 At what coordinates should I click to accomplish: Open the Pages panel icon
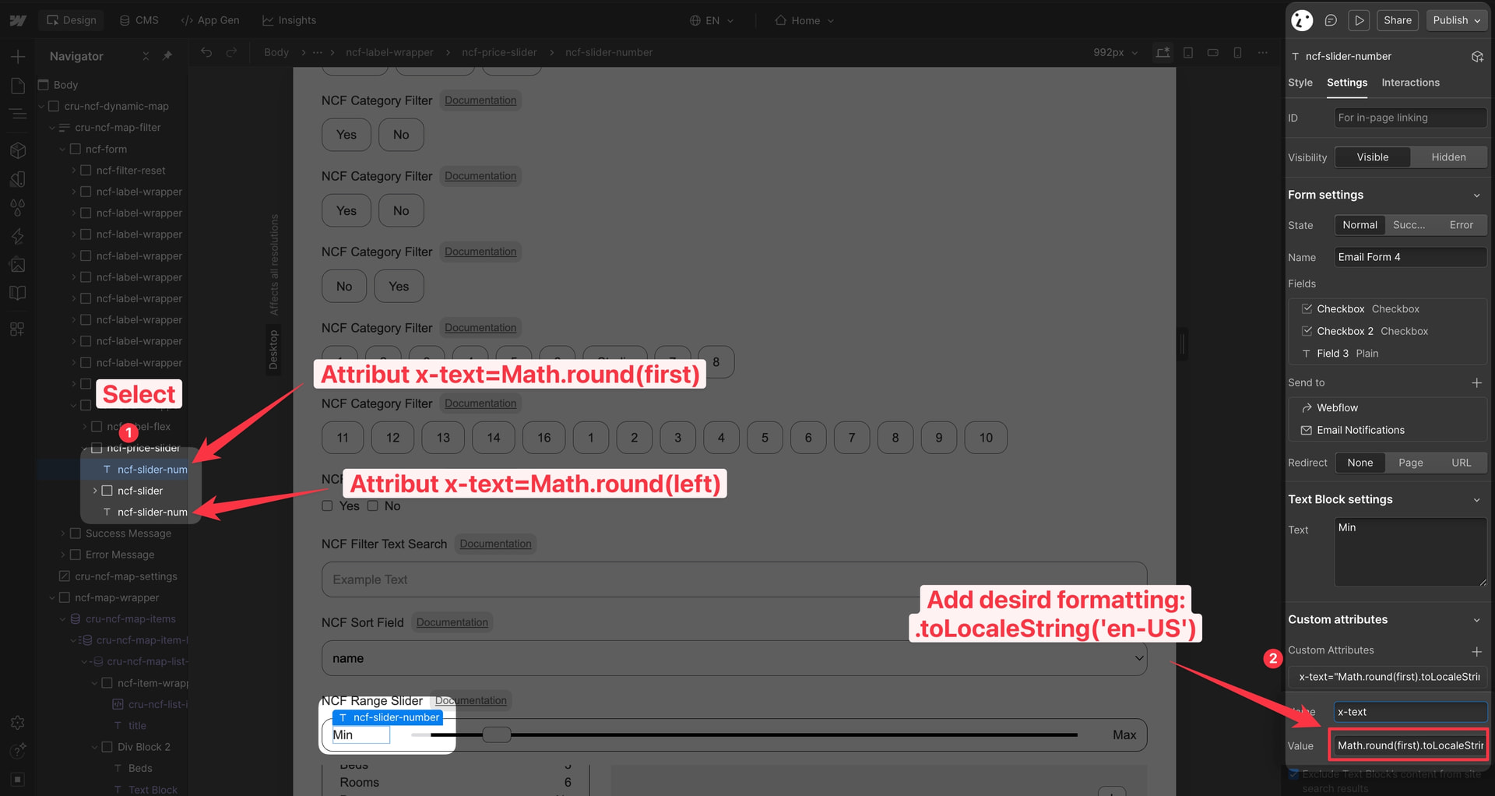coord(17,86)
